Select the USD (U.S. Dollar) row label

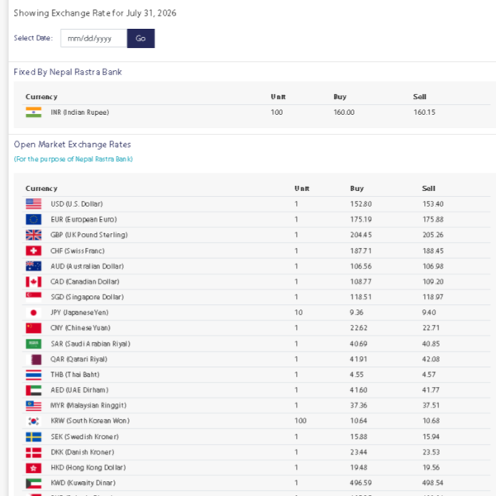coord(77,204)
